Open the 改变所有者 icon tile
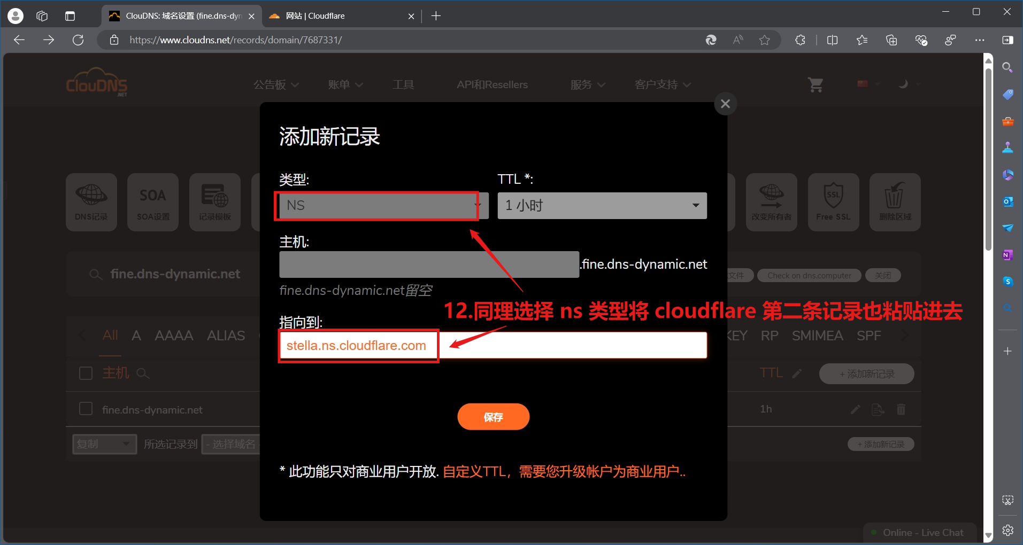Viewport: 1023px width, 545px height. click(771, 202)
